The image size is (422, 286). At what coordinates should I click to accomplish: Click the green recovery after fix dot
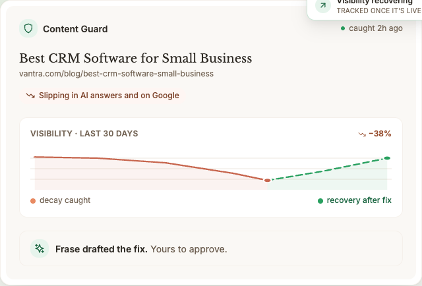coord(320,201)
